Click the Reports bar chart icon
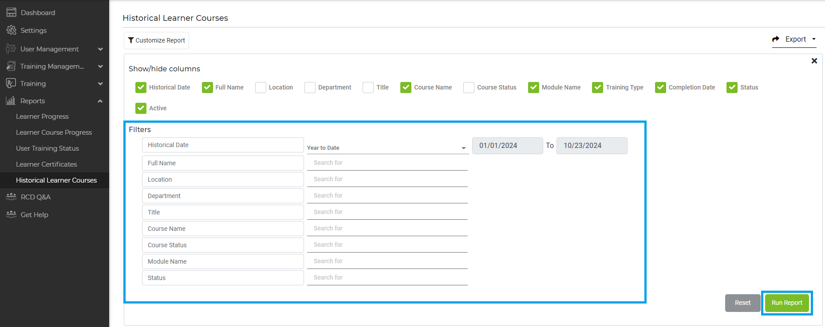The image size is (825, 327). click(11, 101)
